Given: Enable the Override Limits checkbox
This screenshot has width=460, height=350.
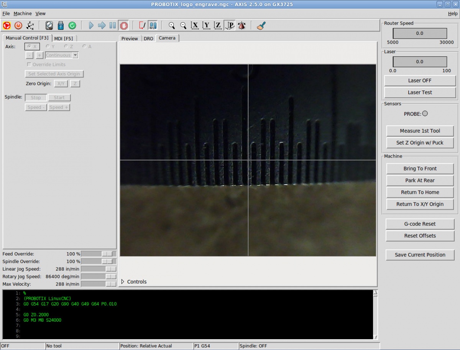Looking at the screenshot, I should pyautogui.click(x=29, y=64).
